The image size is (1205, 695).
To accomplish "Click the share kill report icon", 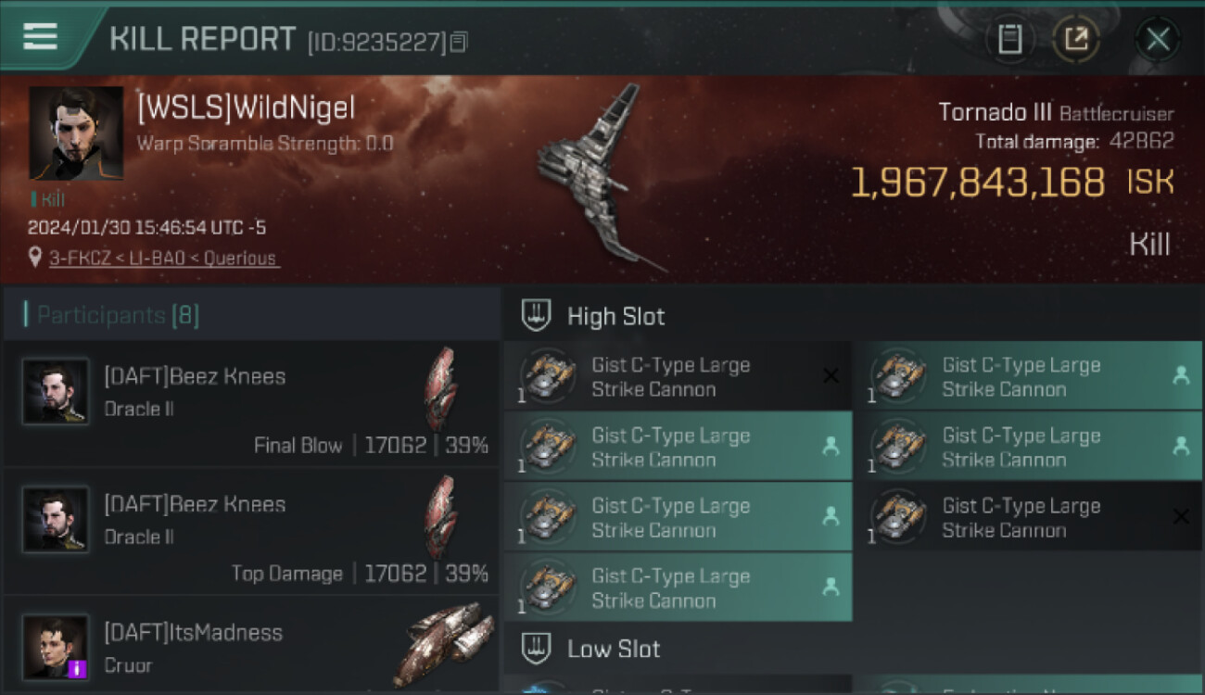I will pos(1075,39).
